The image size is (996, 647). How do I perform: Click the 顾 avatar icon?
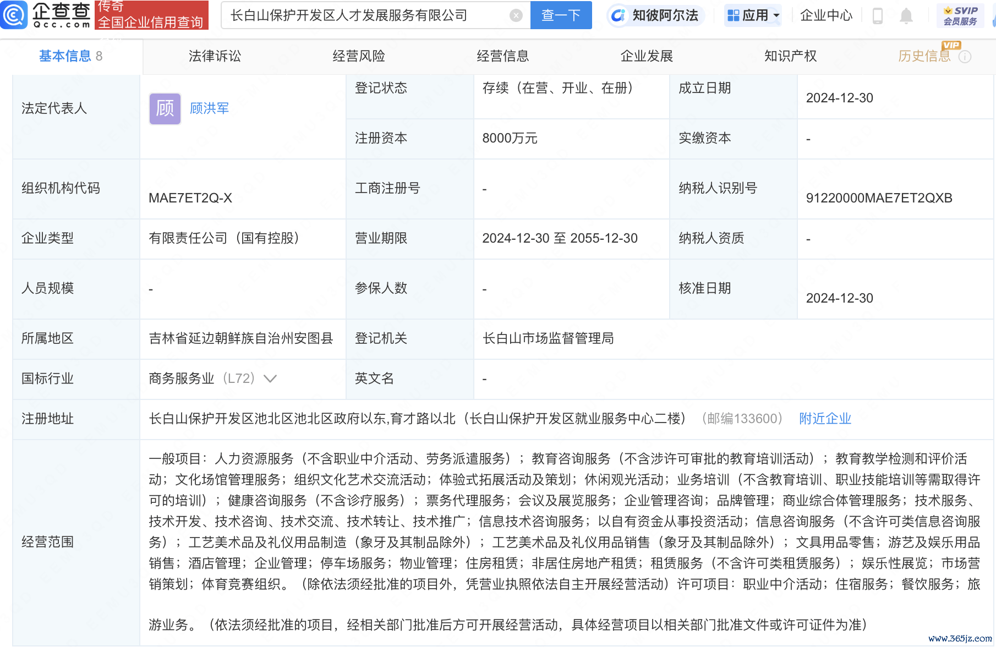pos(165,108)
